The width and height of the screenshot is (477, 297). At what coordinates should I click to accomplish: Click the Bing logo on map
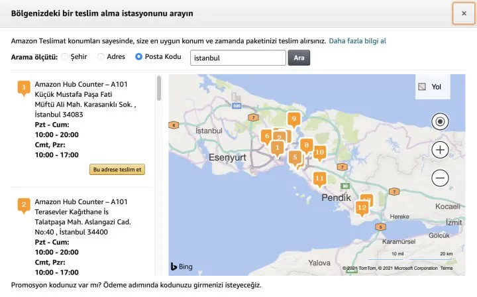(x=182, y=267)
